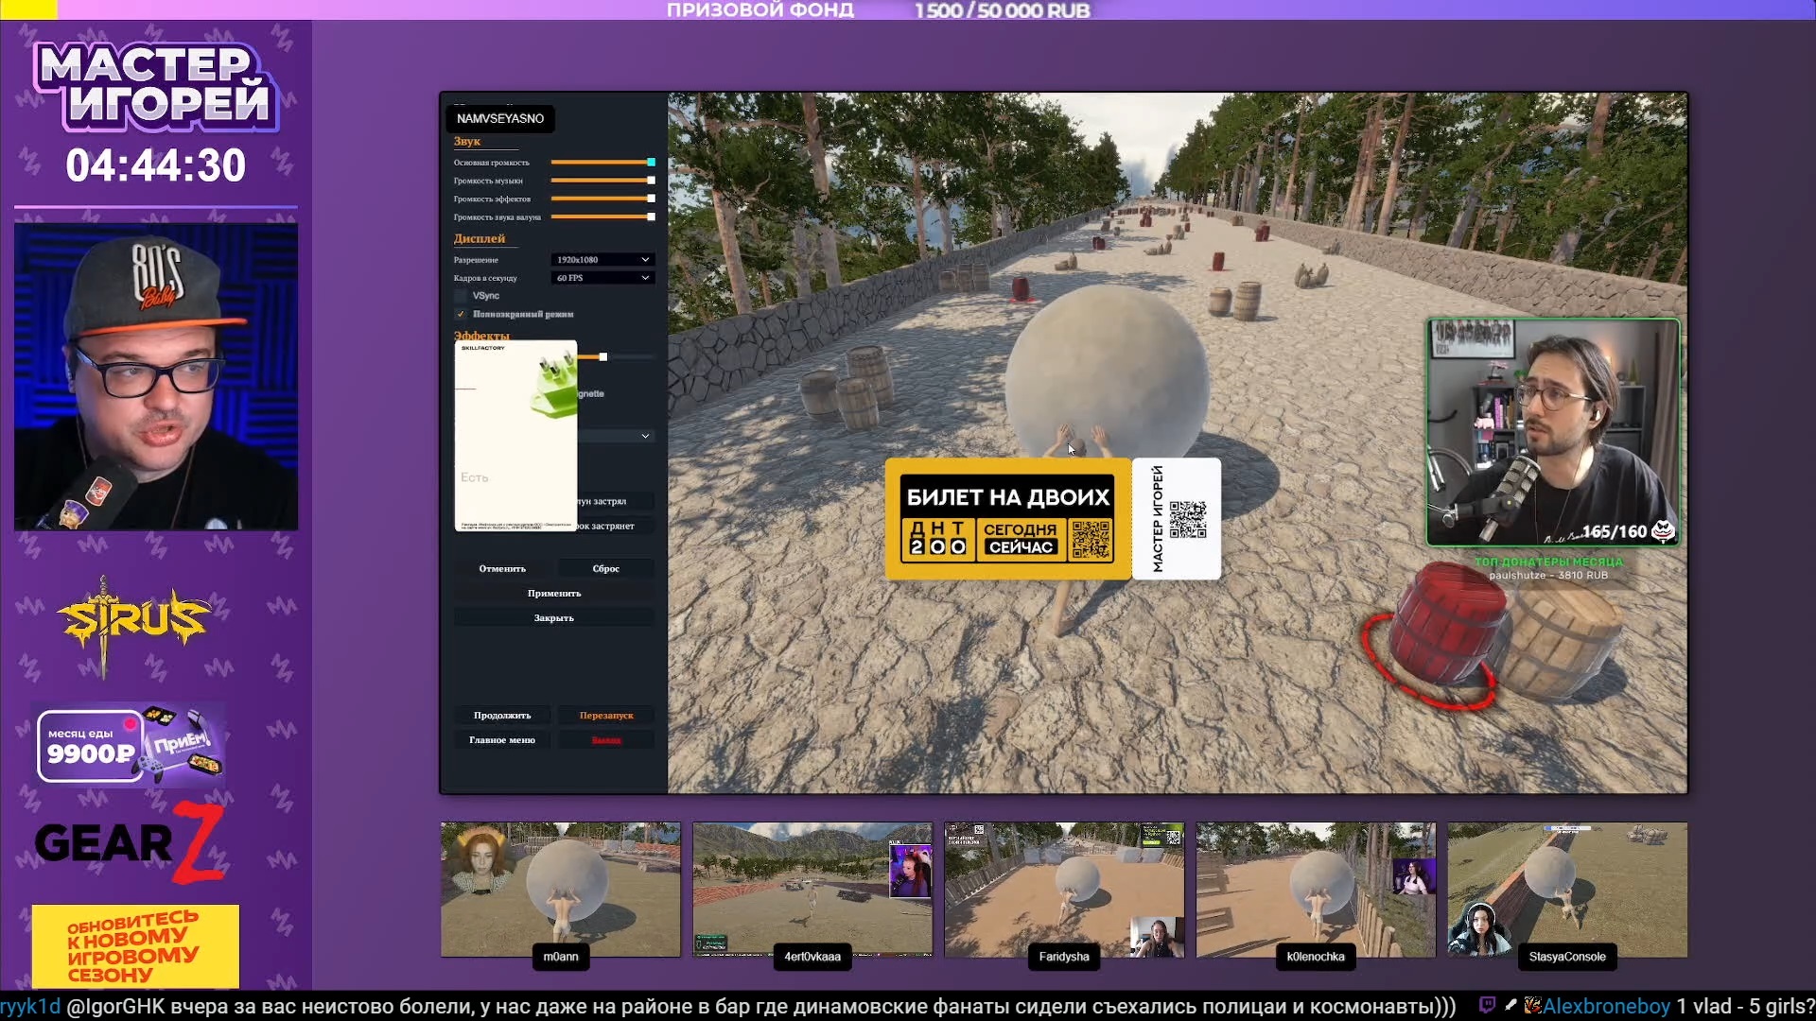Image resolution: width=1816 pixels, height=1021 pixels.
Task: Open Faridysha's stream thumbnail
Action: click(x=1064, y=889)
